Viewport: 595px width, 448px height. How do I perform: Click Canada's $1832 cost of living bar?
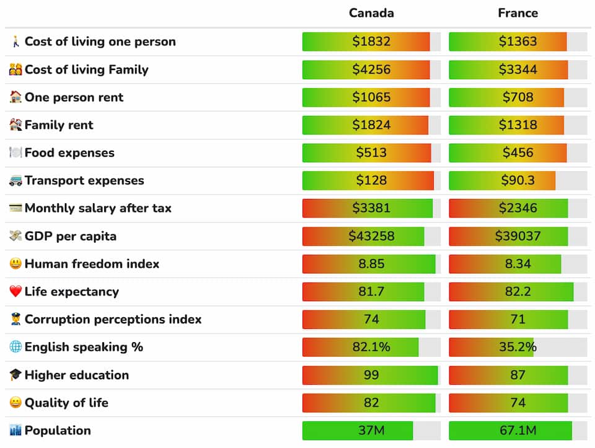point(371,42)
